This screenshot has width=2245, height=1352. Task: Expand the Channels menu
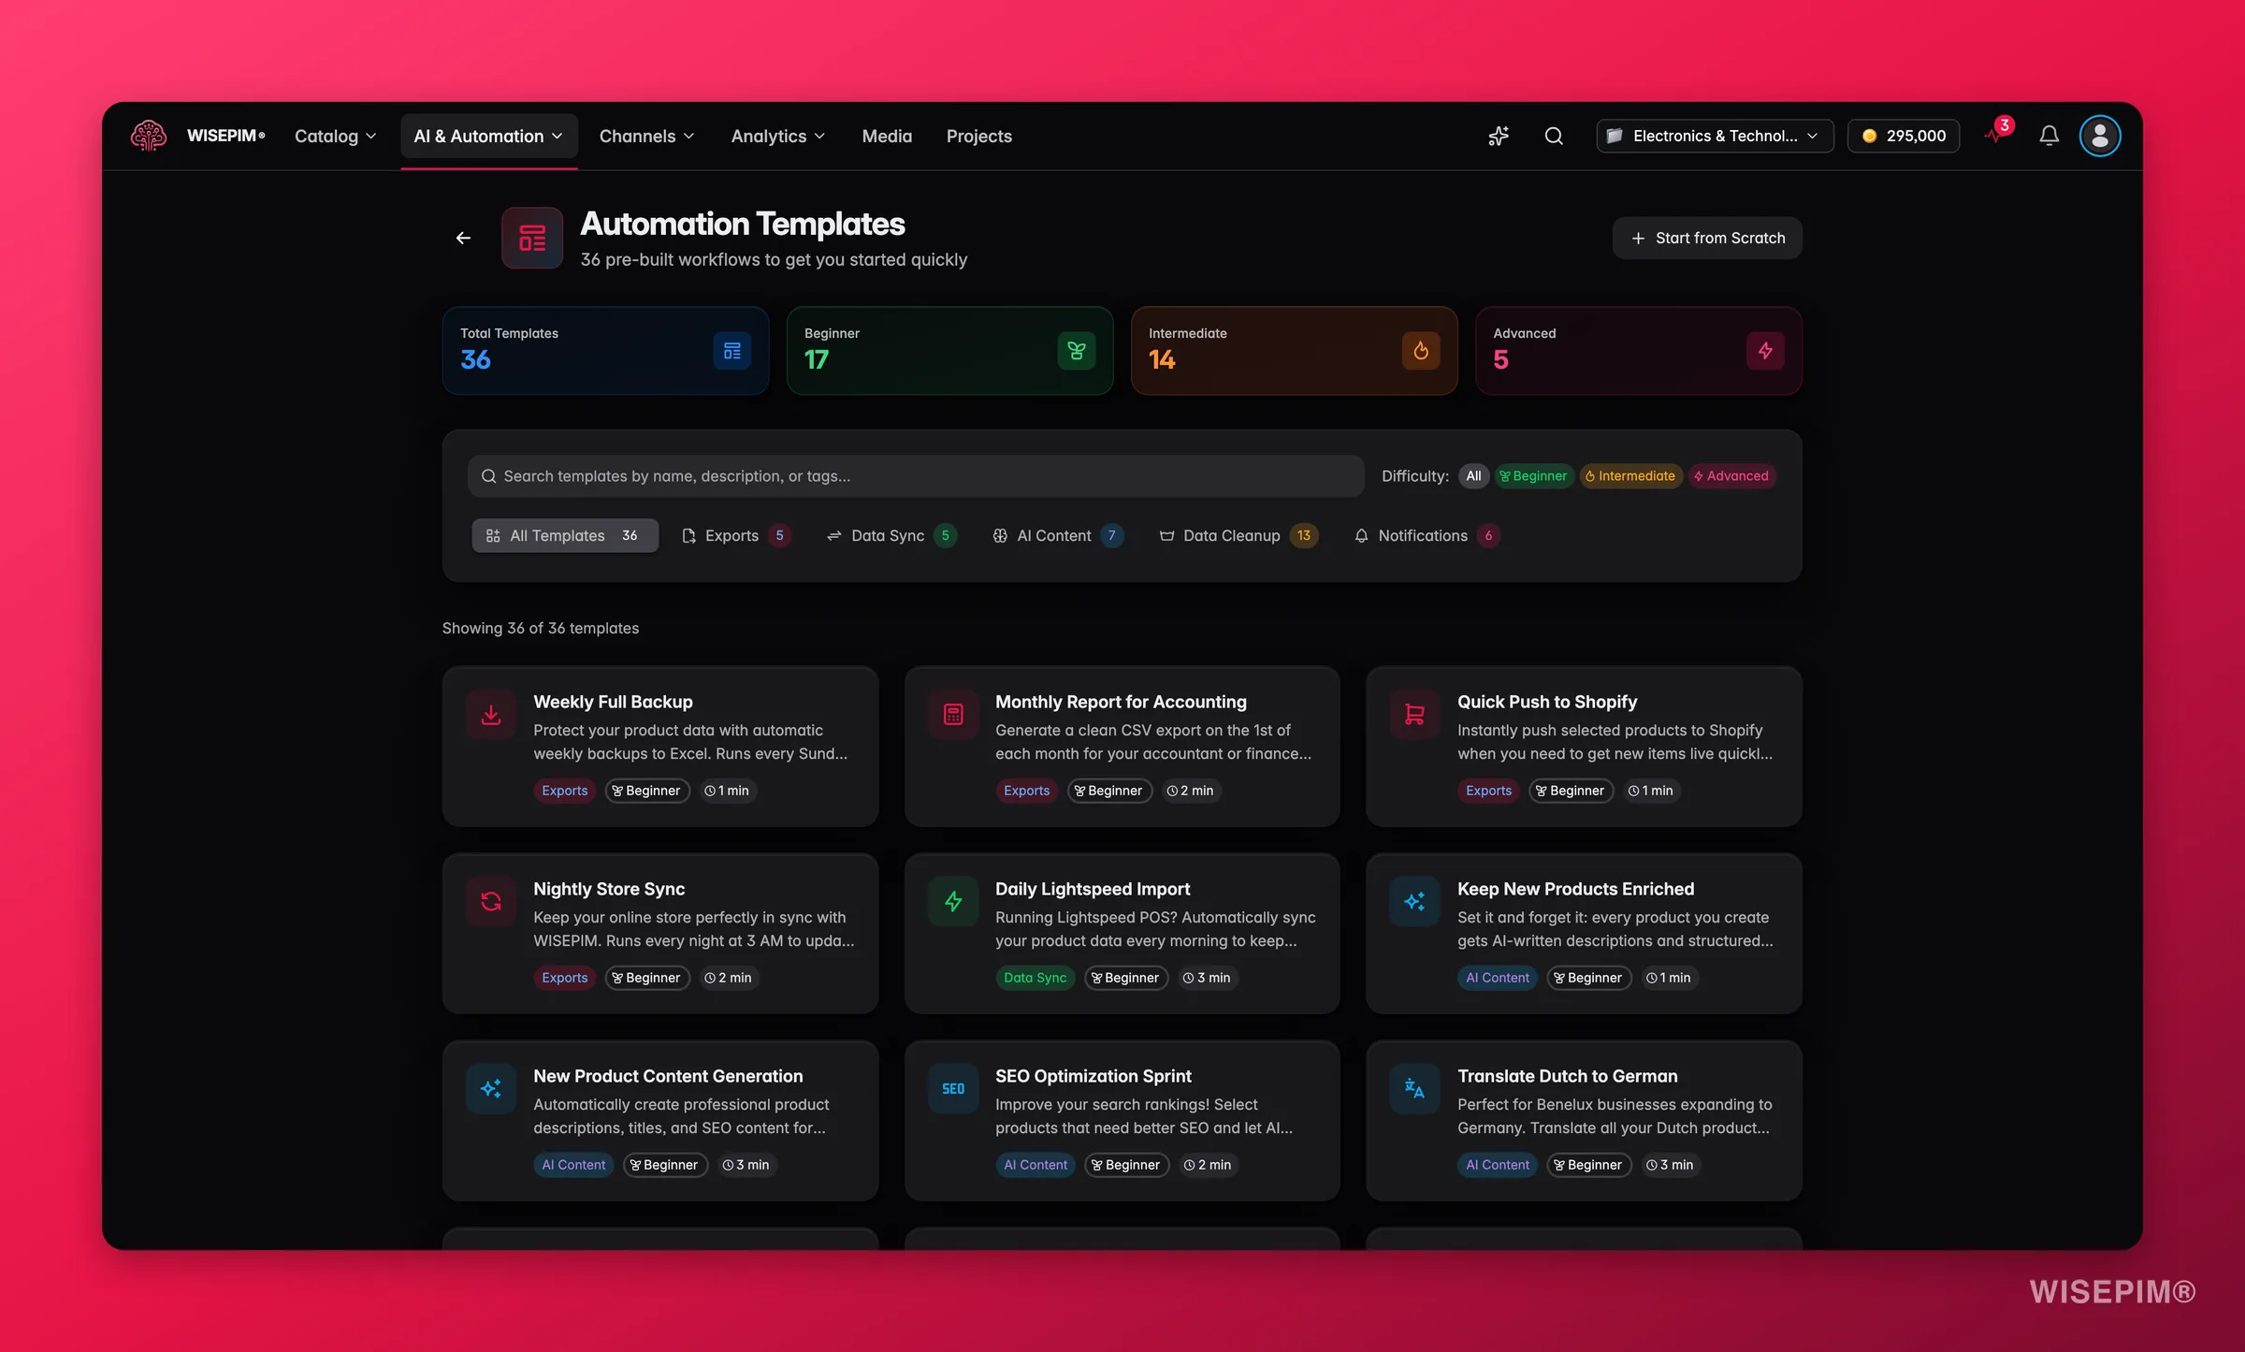647,137
